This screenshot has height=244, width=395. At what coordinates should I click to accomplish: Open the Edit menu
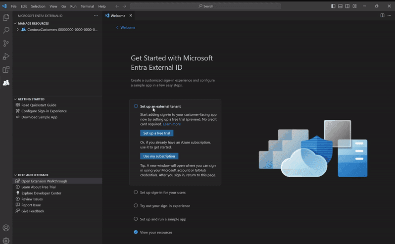click(24, 6)
